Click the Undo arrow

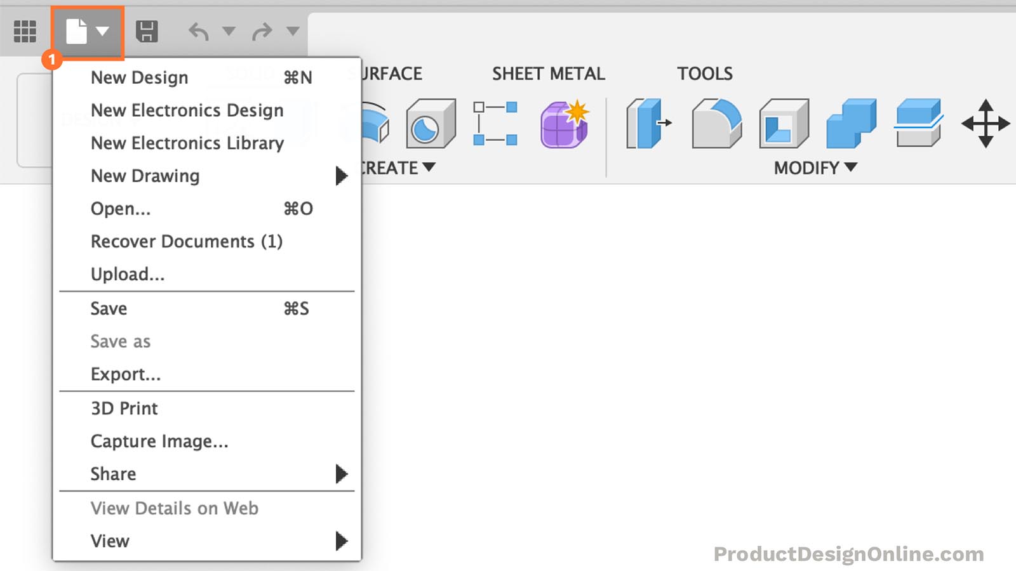(x=199, y=31)
